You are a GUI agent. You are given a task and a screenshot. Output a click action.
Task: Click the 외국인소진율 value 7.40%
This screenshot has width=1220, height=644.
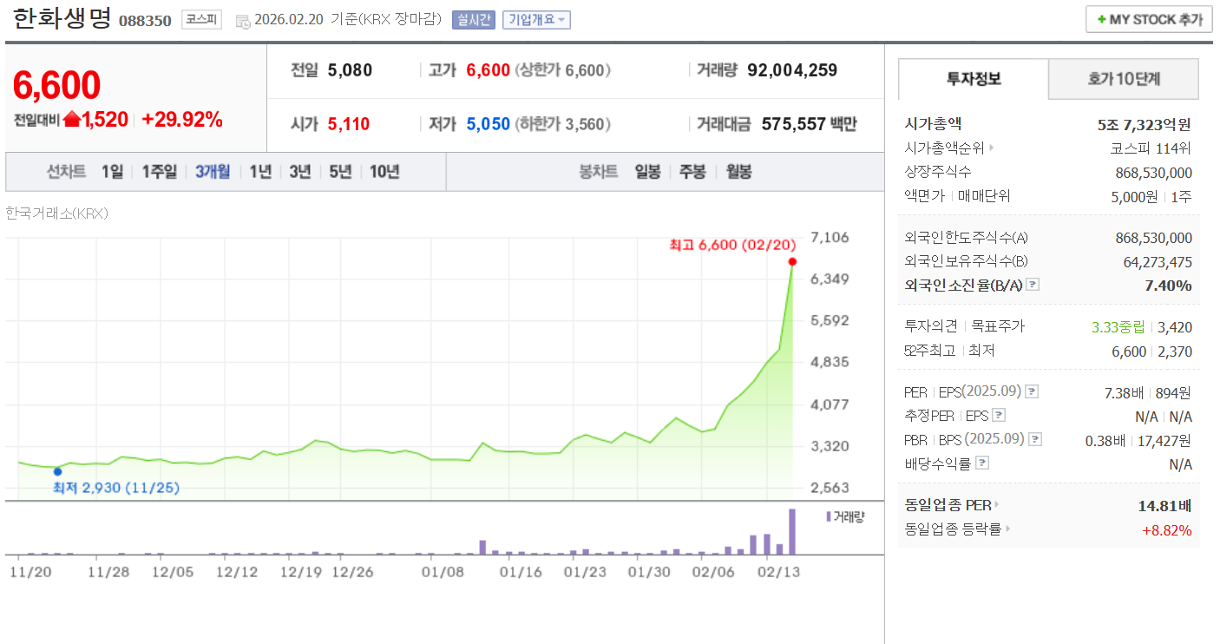pyautogui.click(x=1168, y=286)
